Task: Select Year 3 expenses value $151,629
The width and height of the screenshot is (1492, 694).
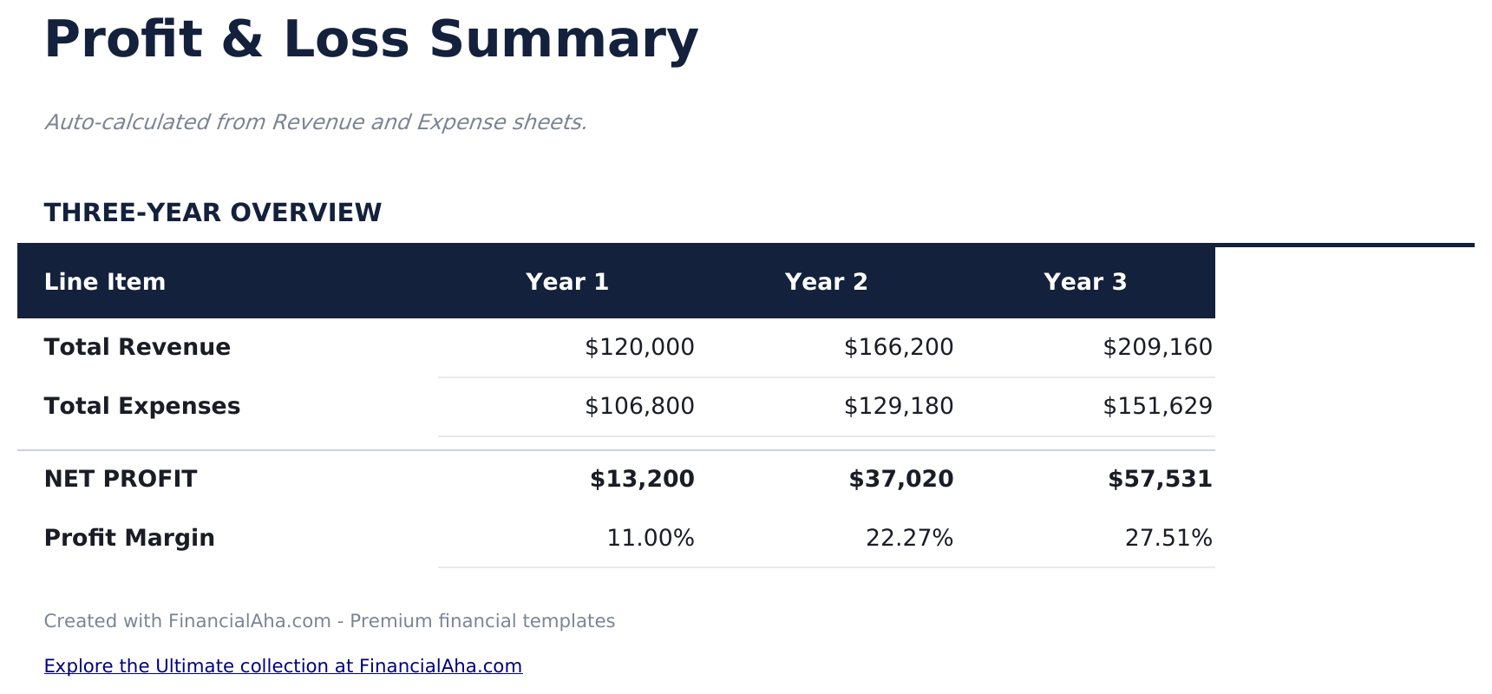Action: pyautogui.click(x=1157, y=406)
